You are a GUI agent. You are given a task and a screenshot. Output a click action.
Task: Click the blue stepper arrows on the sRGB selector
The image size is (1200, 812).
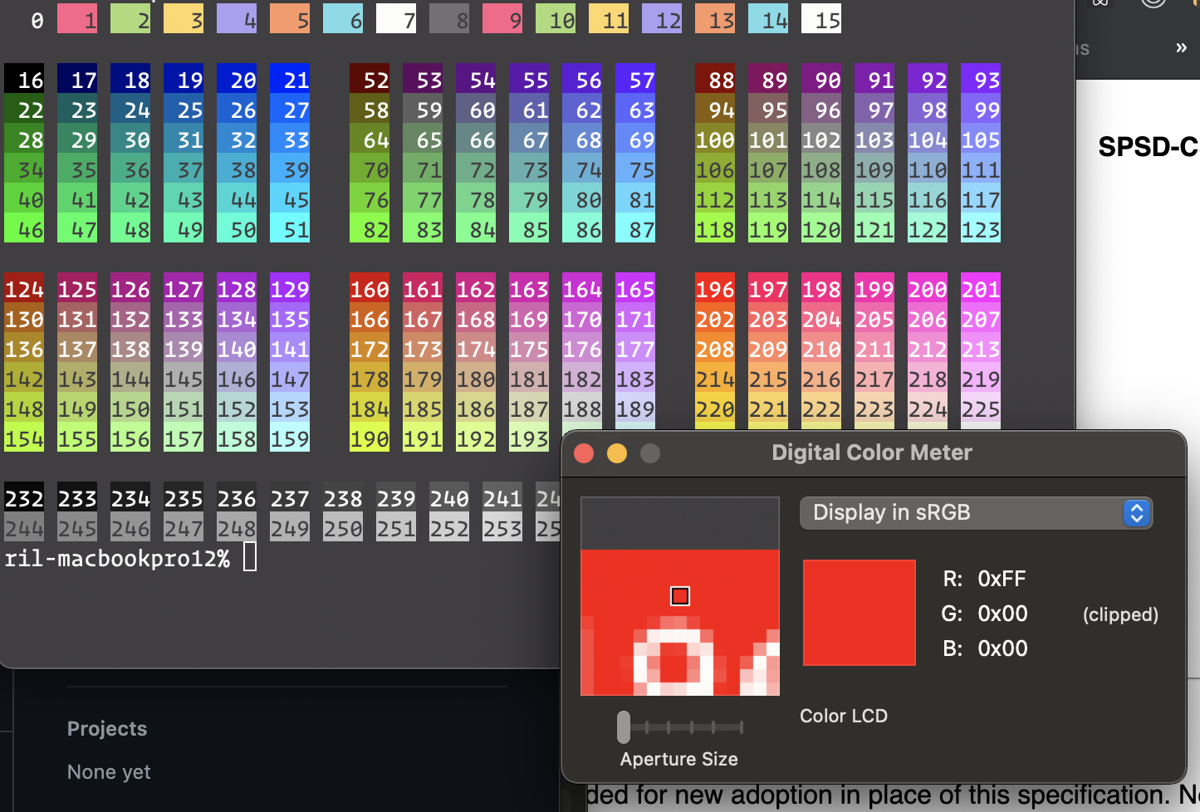click(1137, 513)
